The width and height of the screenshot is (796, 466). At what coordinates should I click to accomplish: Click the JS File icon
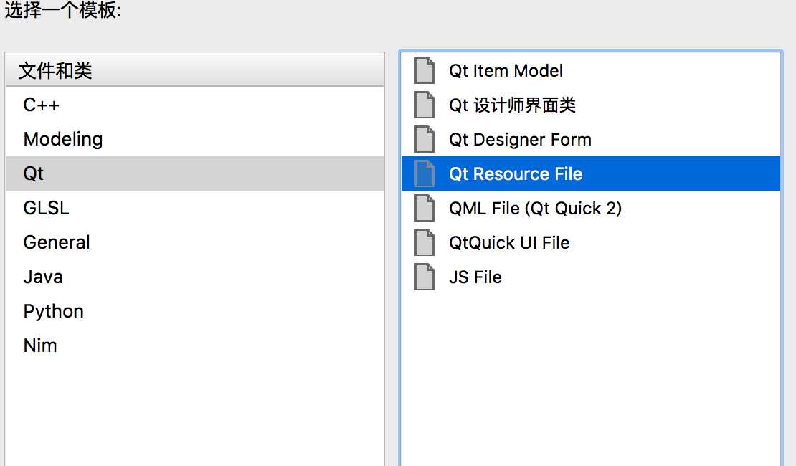[425, 277]
